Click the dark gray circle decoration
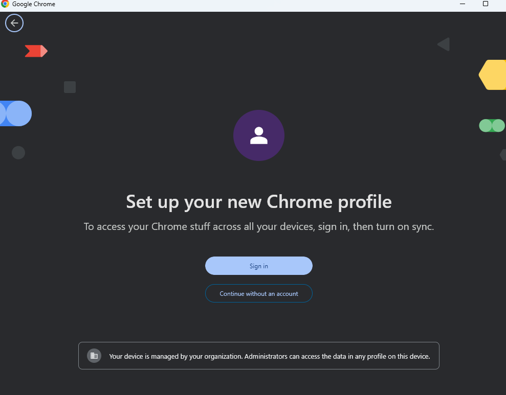Viewport: 506px width, 395px height. point(18,153)
